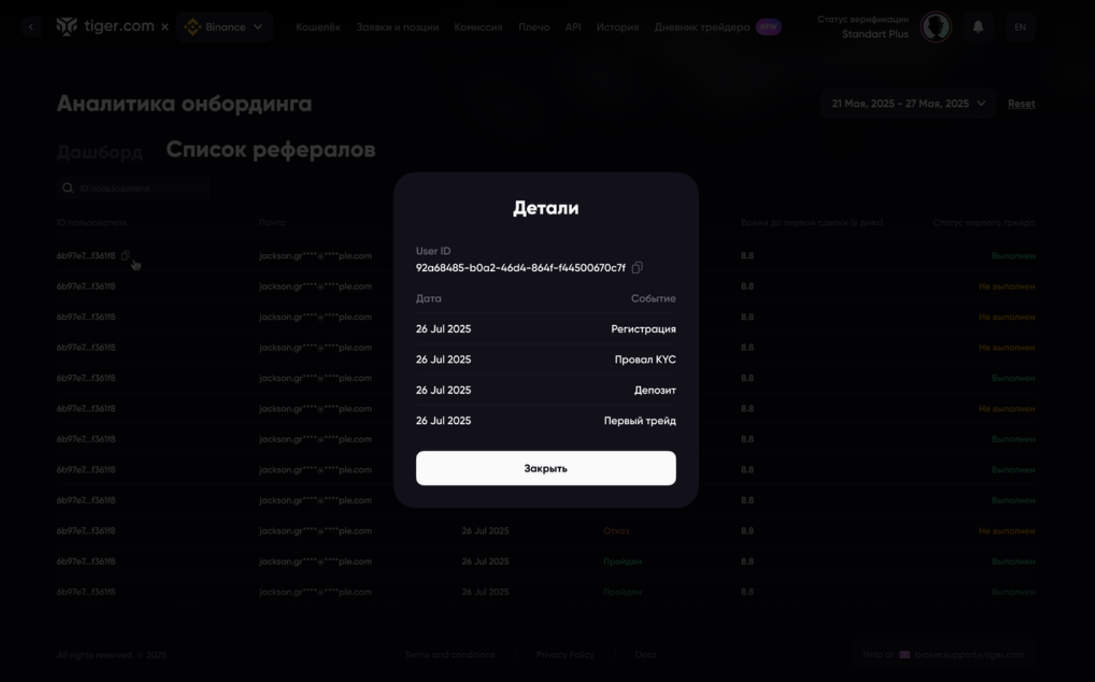
Task: Switch to the Дашборд tab
Action: (x=99, y=151)
